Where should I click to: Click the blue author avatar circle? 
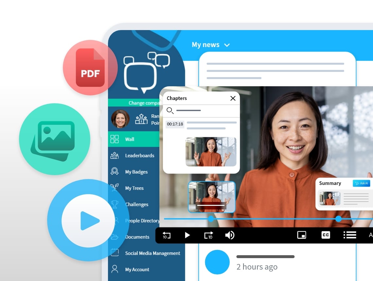(217, 262)
